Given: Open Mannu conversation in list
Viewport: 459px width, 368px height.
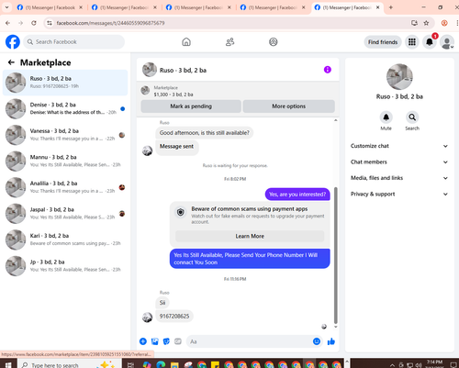Looking at the screenshot, I should tap(65, 162).
